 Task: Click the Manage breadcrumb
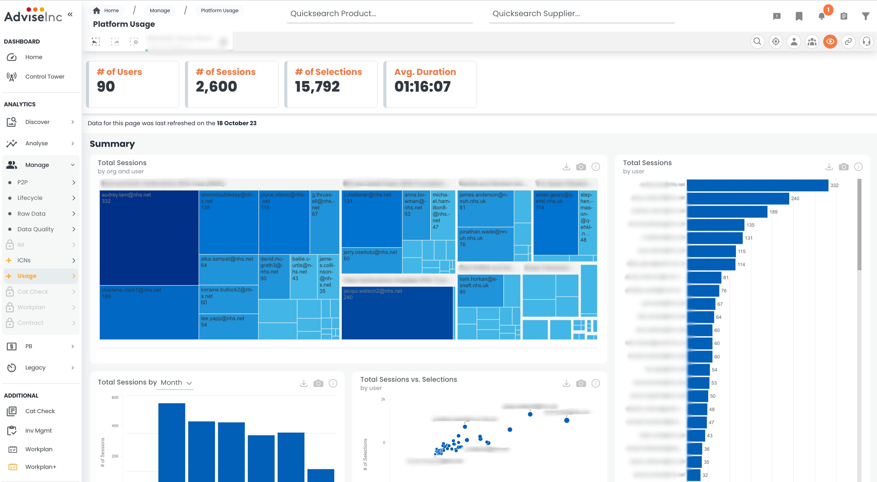click(x=160, y=11)
